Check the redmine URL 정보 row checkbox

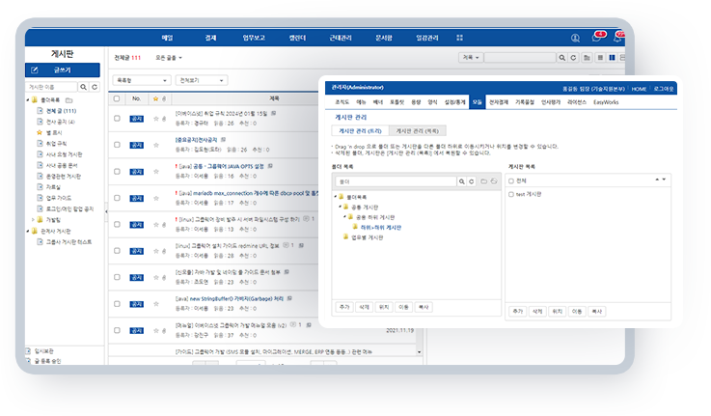coord(117,250)
